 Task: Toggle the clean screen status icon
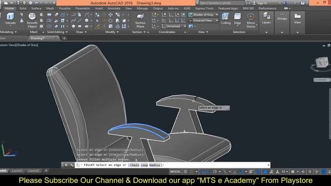point(329,172)
